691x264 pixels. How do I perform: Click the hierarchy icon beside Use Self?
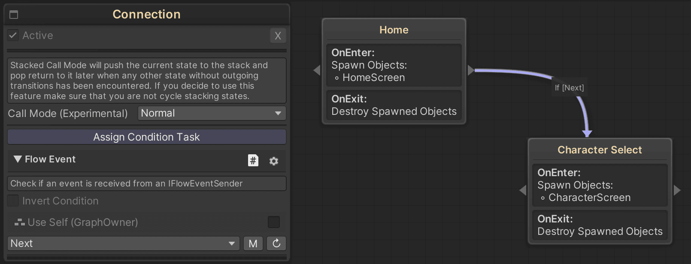pyautogui.click(x=19, y=222)
